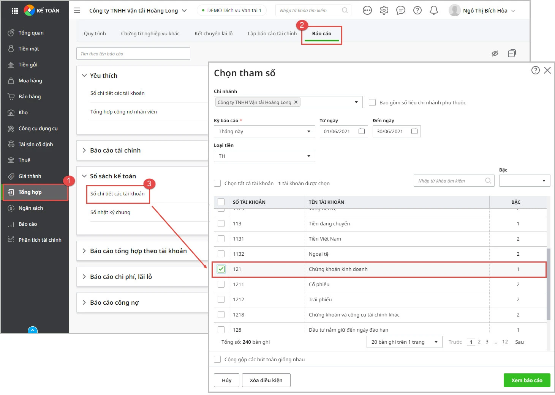This screenshot has width=555, height=395.
Task: Click the account table vertical scrollbar
Action: (549, 284)
